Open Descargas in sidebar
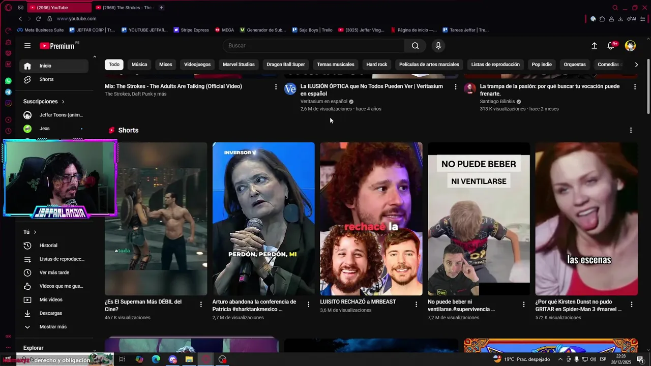The height and width of the screenshot is (366, 651). click(54, 313)
